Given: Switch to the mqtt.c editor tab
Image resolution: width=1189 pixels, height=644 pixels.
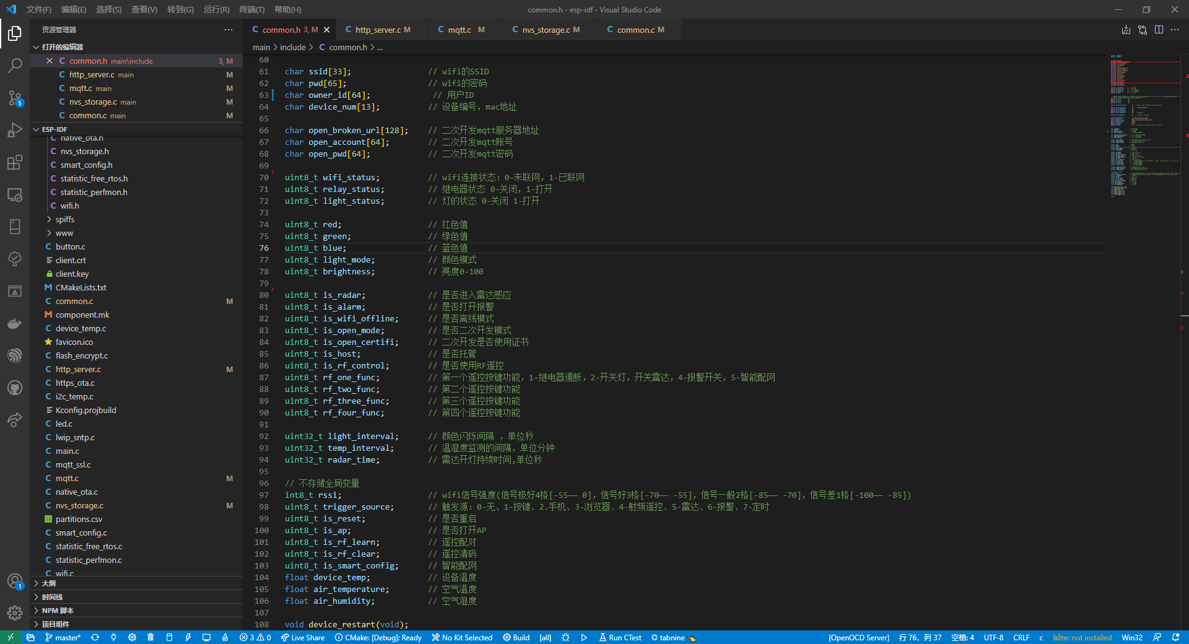Looking at the screenshot, I should [x=460, y=30].
